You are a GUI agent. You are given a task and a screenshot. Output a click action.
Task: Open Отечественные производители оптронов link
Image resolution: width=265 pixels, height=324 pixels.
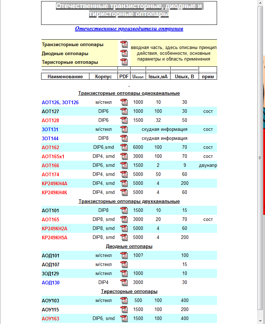pos(129,29)
